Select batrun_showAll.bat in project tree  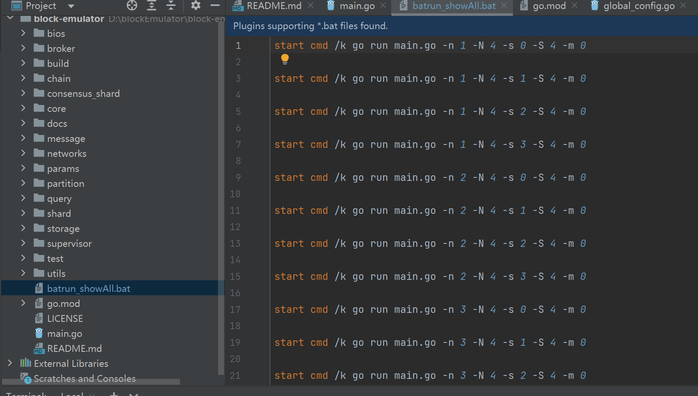[x=88, y=288]
